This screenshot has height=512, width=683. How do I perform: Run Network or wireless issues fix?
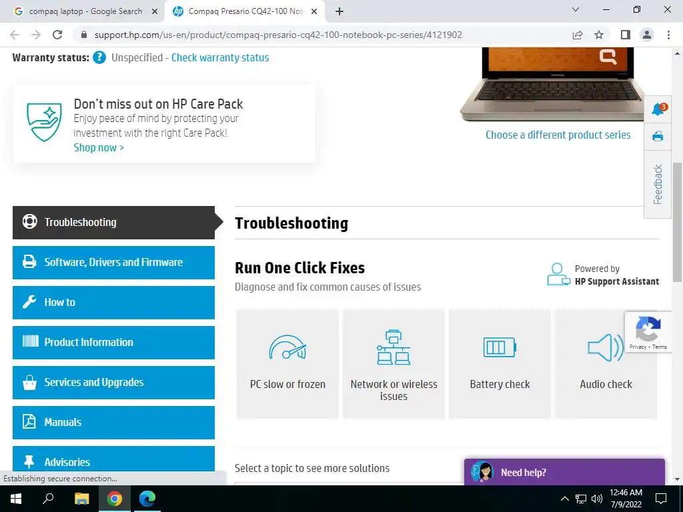pos(394,364)
